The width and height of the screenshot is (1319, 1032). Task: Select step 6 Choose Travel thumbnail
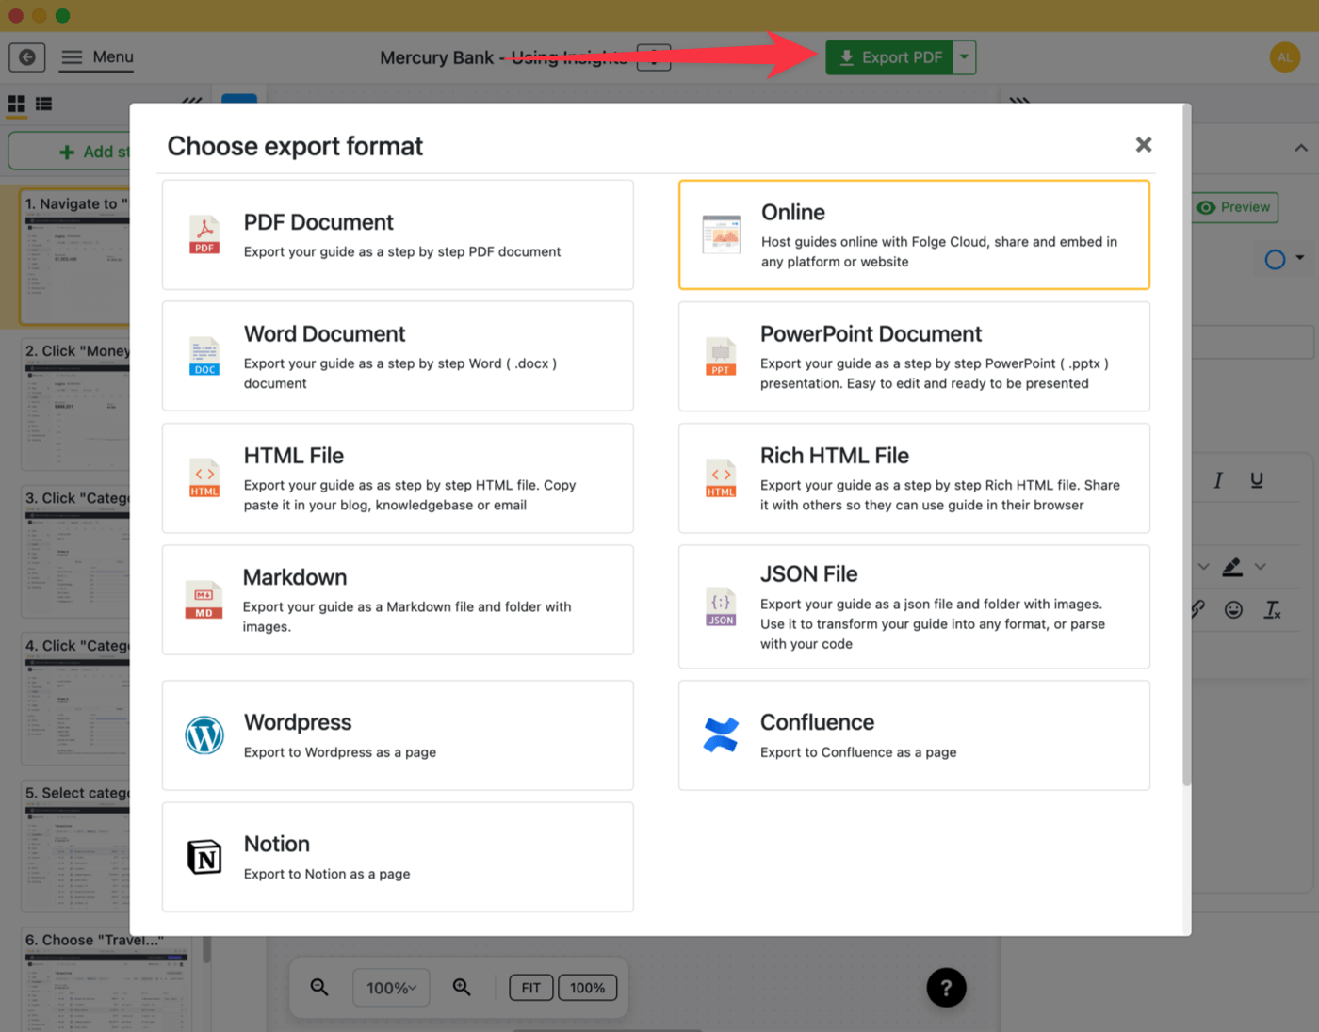pyautogui.click(x=106, y=979)
